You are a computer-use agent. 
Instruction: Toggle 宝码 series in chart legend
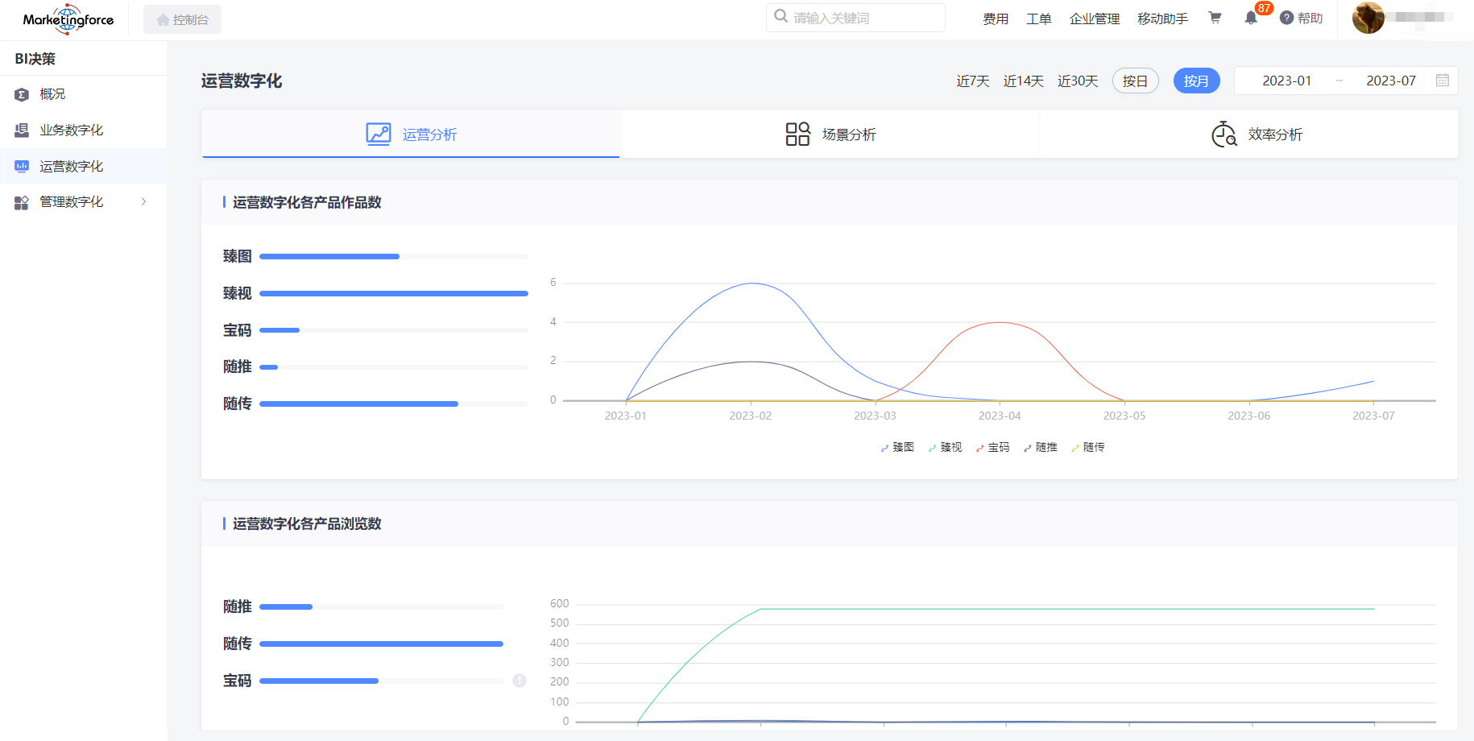click(992, 447)
